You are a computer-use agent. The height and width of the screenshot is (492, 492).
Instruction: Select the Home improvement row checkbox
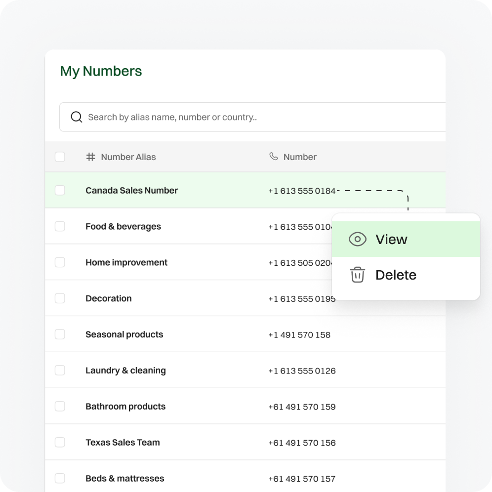coord(60,262)
